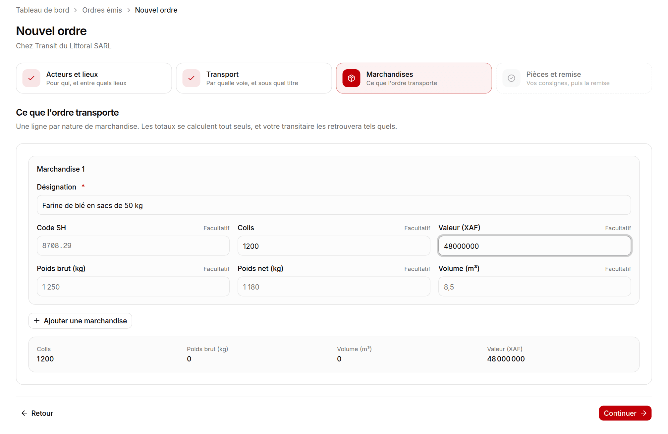Click into the Code SH field
Image resolution: width=668 pixels, height=434 pixels.
click(133, 246)
